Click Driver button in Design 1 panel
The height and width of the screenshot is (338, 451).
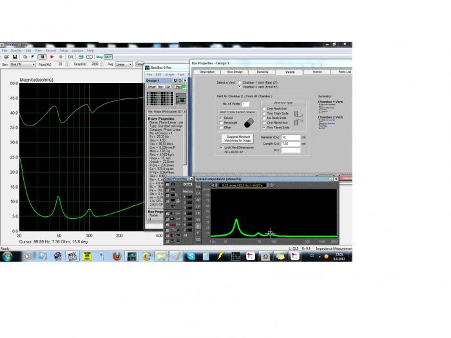pyautogui.click(x=151, y=87)
